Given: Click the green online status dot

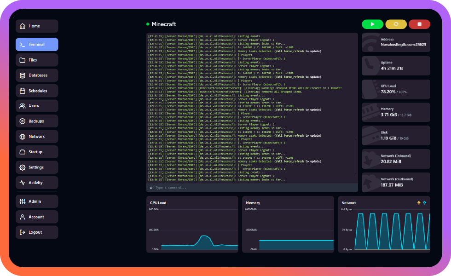Looking at the screenshot, I should coord(148,24).
